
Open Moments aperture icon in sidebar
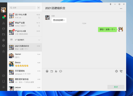tap(4, 40)
